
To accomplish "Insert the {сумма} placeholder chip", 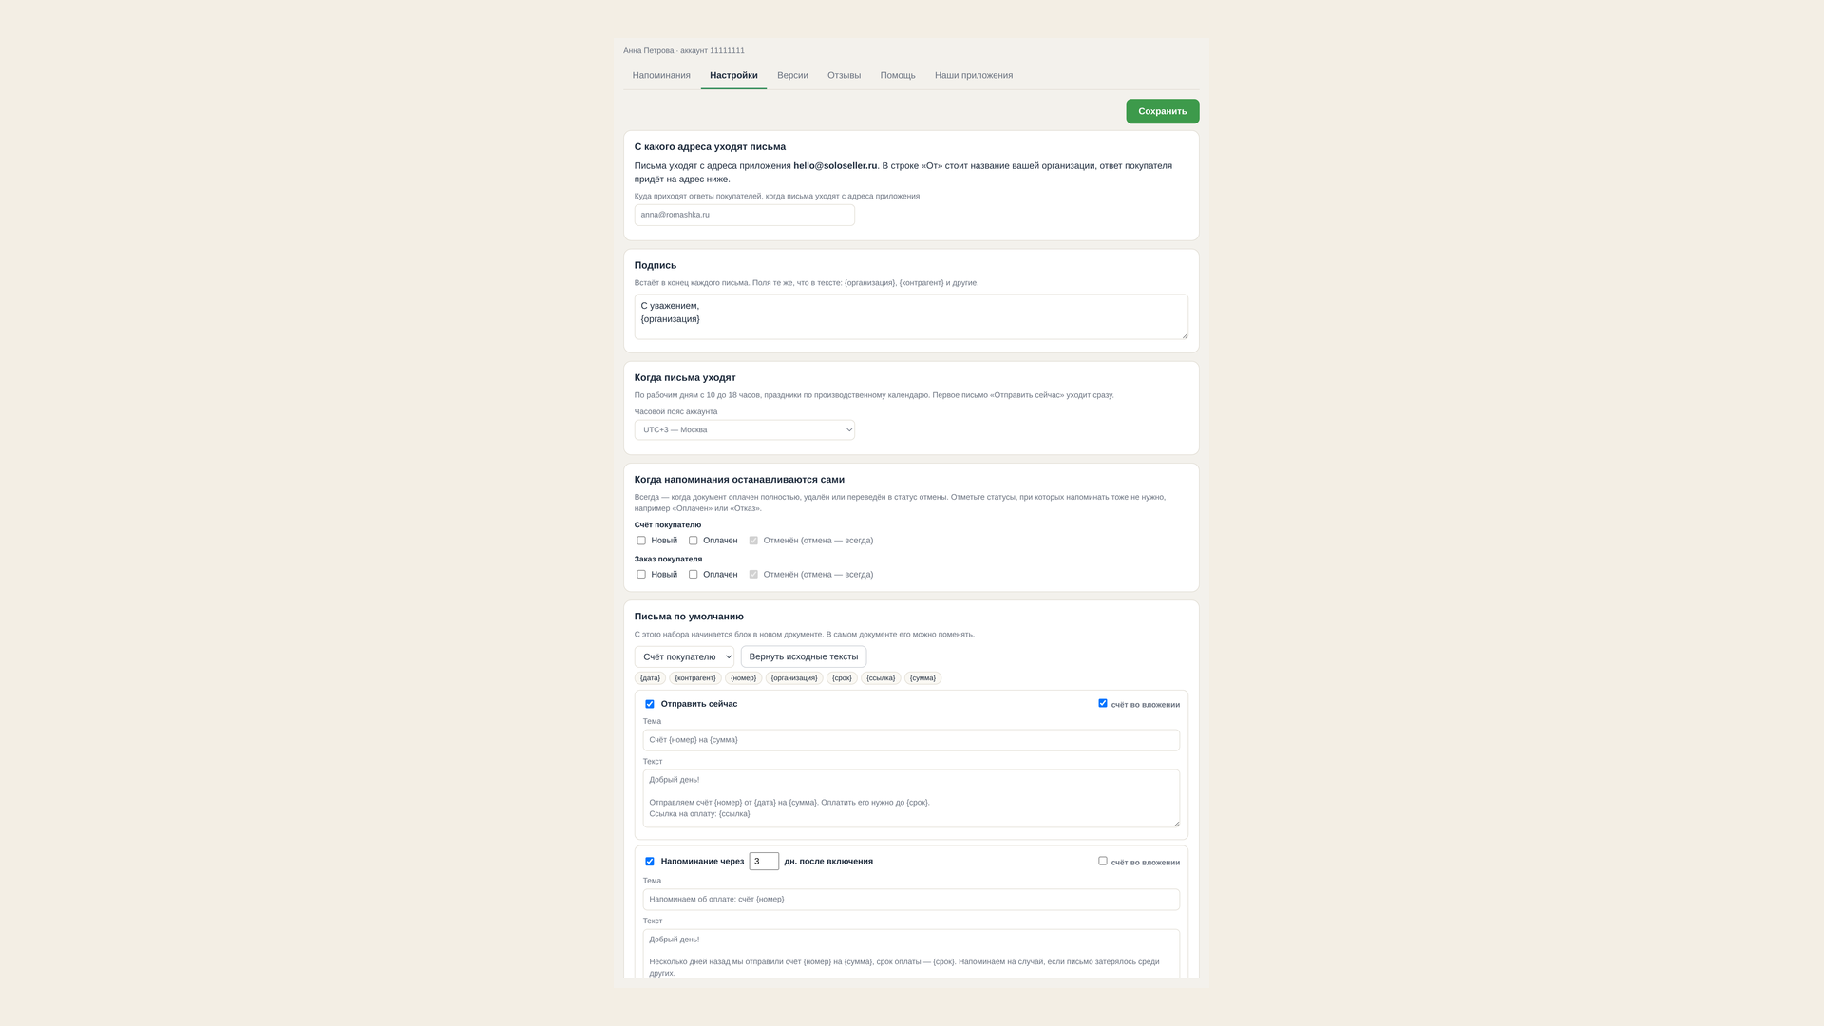I will pos(922,678).
